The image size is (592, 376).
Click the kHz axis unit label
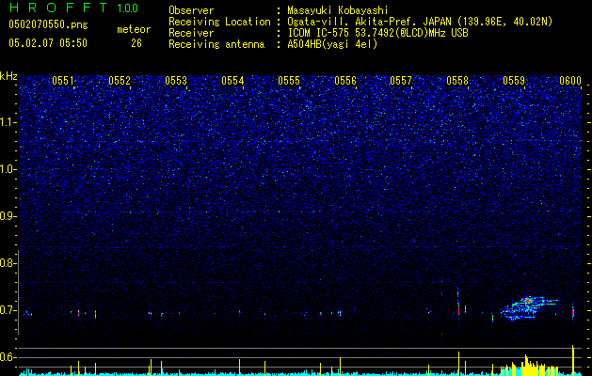tap(8, 76)
